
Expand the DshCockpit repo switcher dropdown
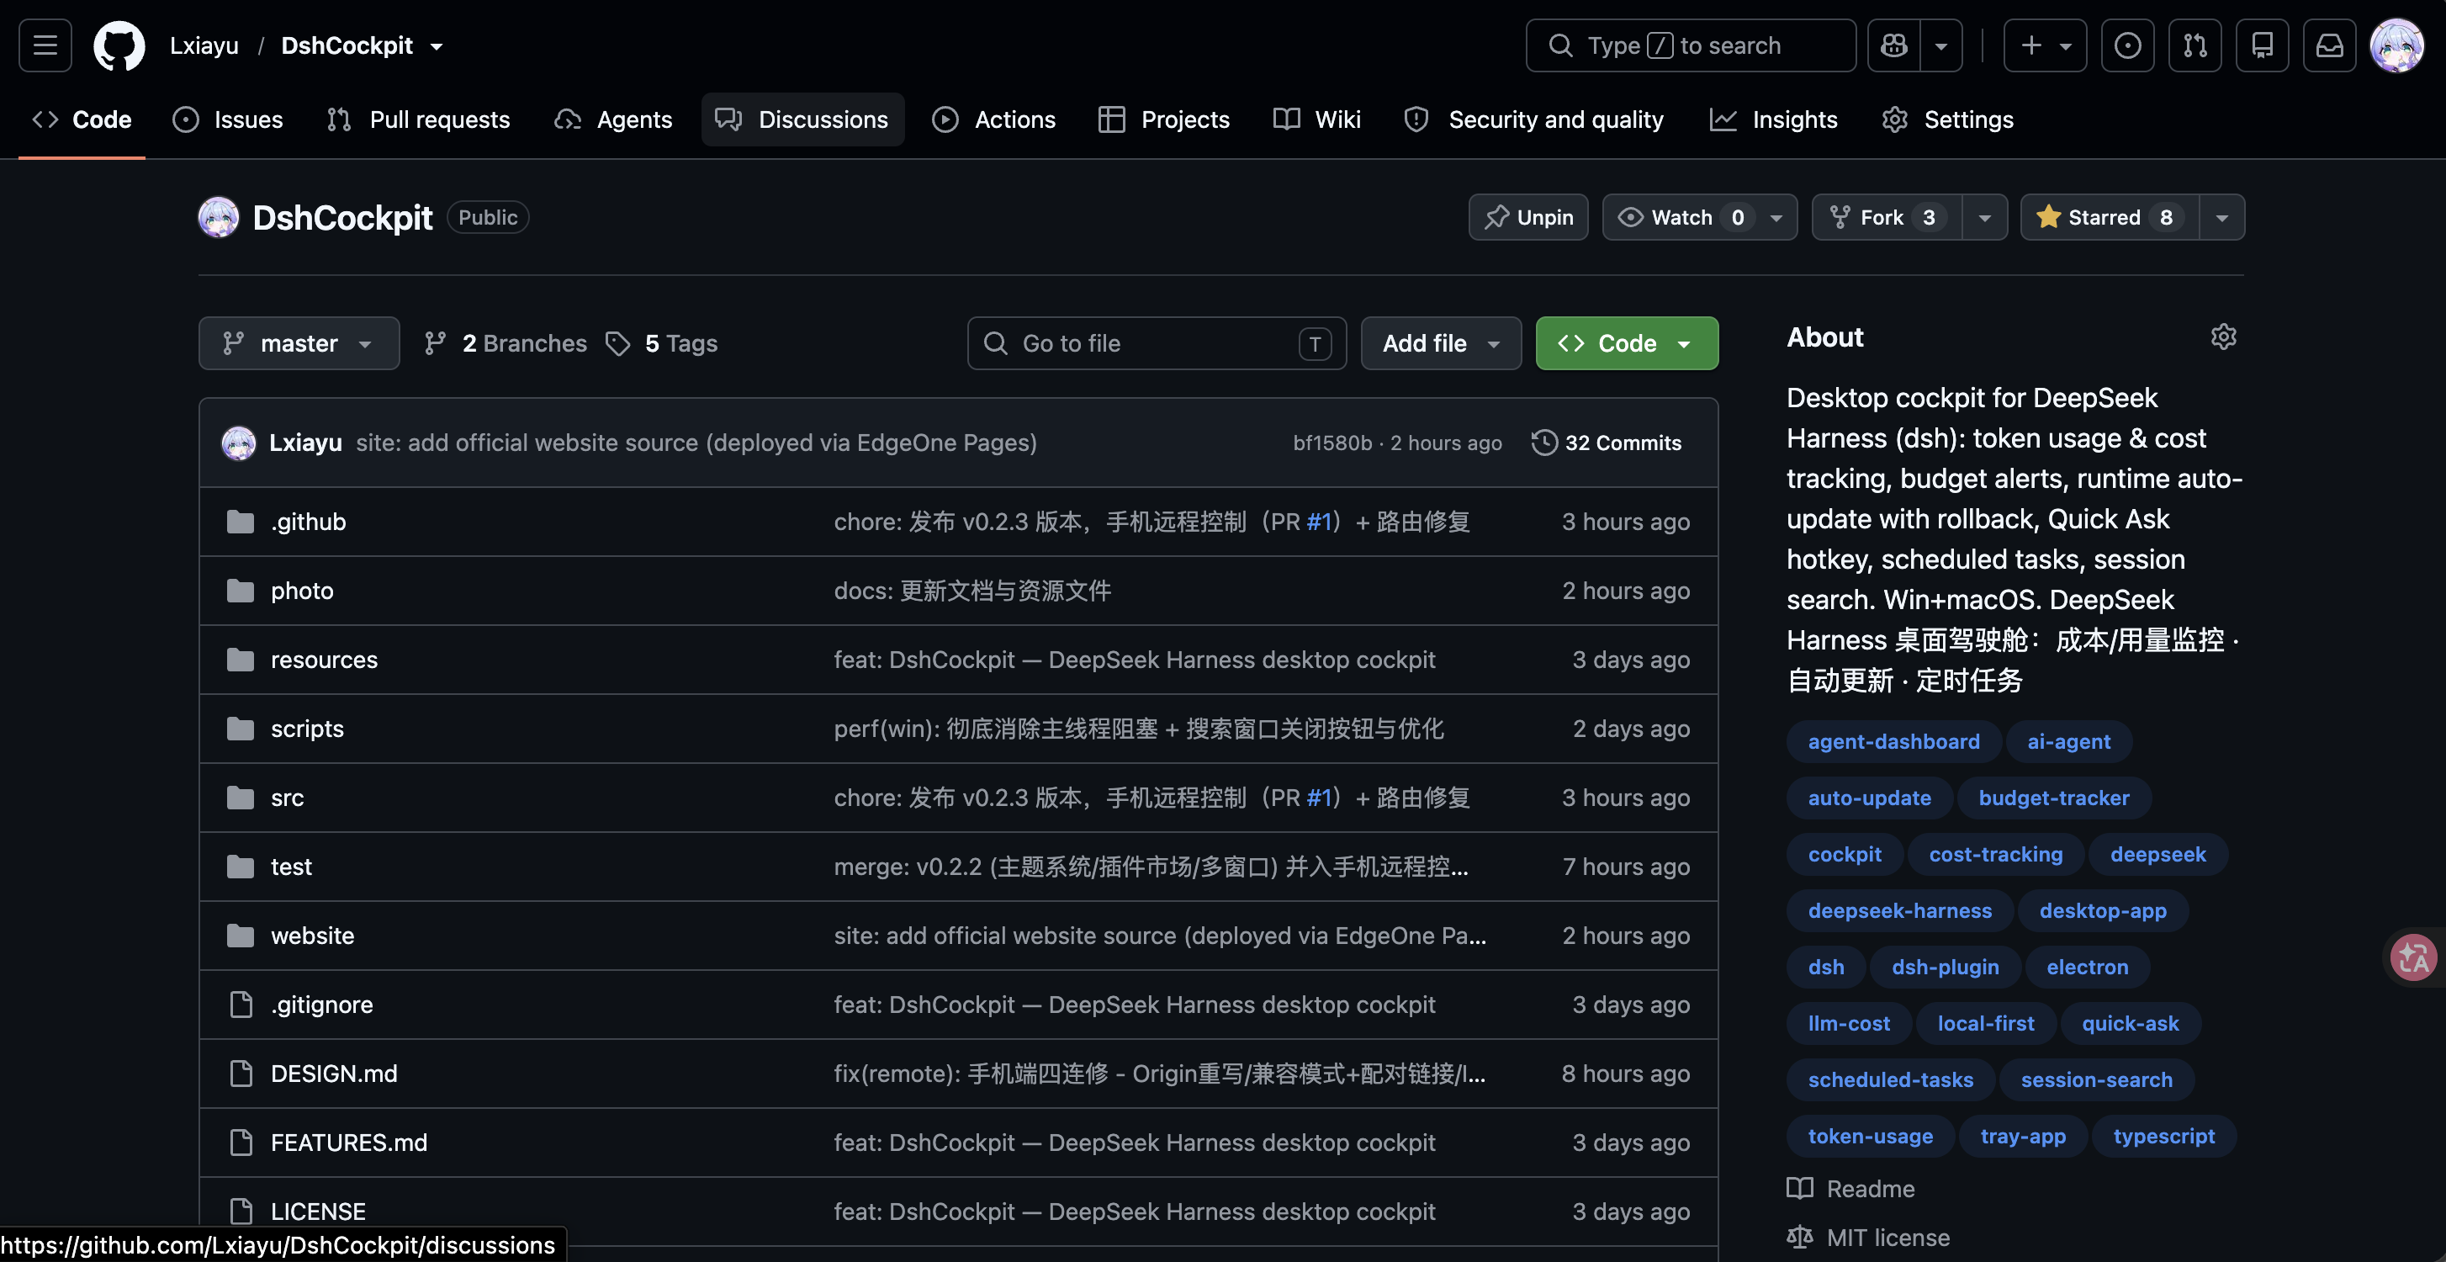coord(436,45)
